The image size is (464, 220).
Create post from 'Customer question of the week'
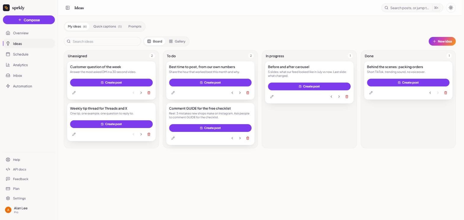coord(111,82)
